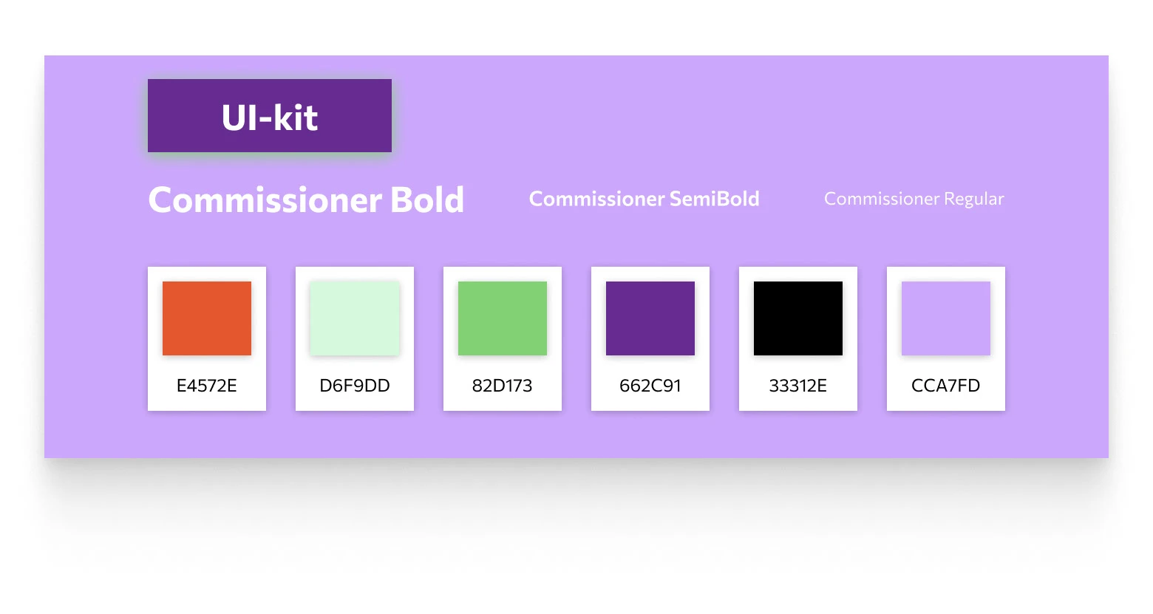This screenshot has height=614, width=1153.
Task: Select the black color swatch
Action: pos(798,318)
